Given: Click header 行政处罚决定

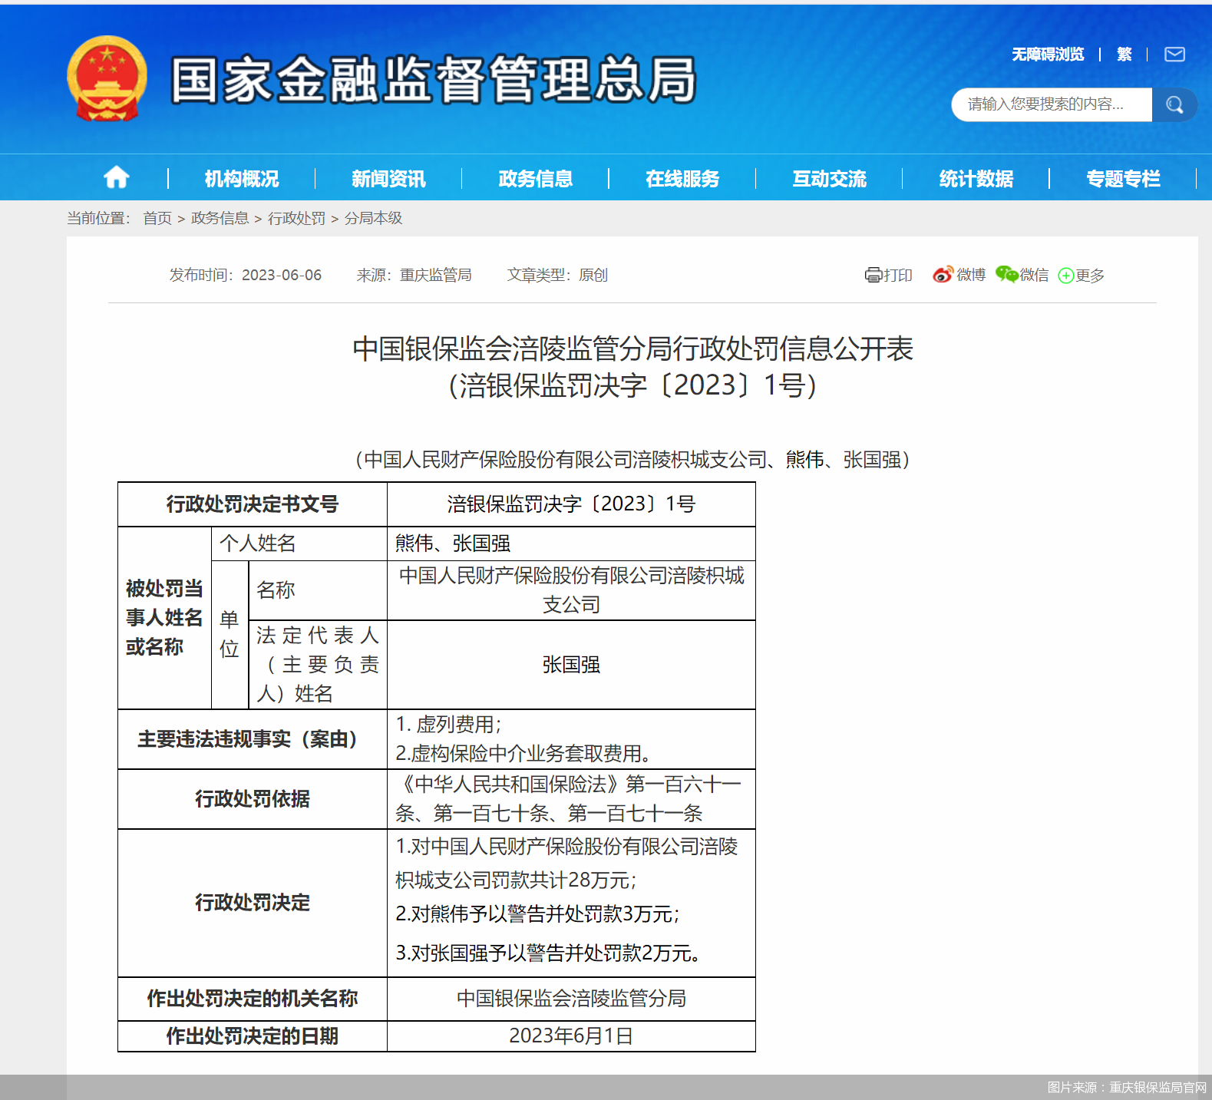Looking at the screenshot, I should click(x=253, y=903).
